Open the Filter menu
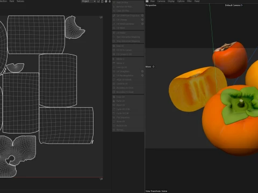The image size is (258, 193). (189, 1)
